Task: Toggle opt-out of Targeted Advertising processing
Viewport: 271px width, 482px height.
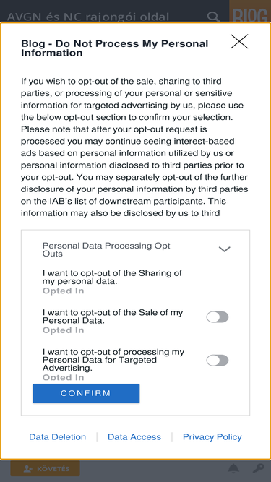Action: [x=218, y=361]
